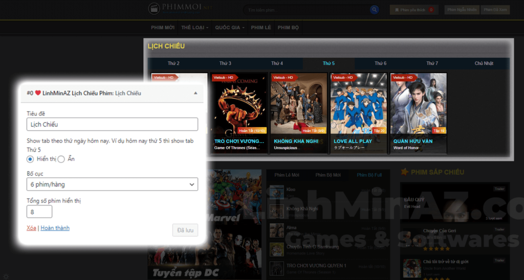Switch to the Thứ 7 tab
The image size is (524, 280).
pyautogui.click(x=432, y=63)
